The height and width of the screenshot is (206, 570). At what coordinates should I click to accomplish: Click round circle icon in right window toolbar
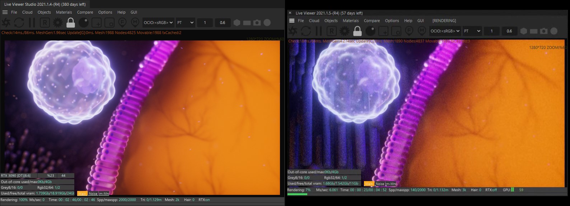tap(554, 31)
